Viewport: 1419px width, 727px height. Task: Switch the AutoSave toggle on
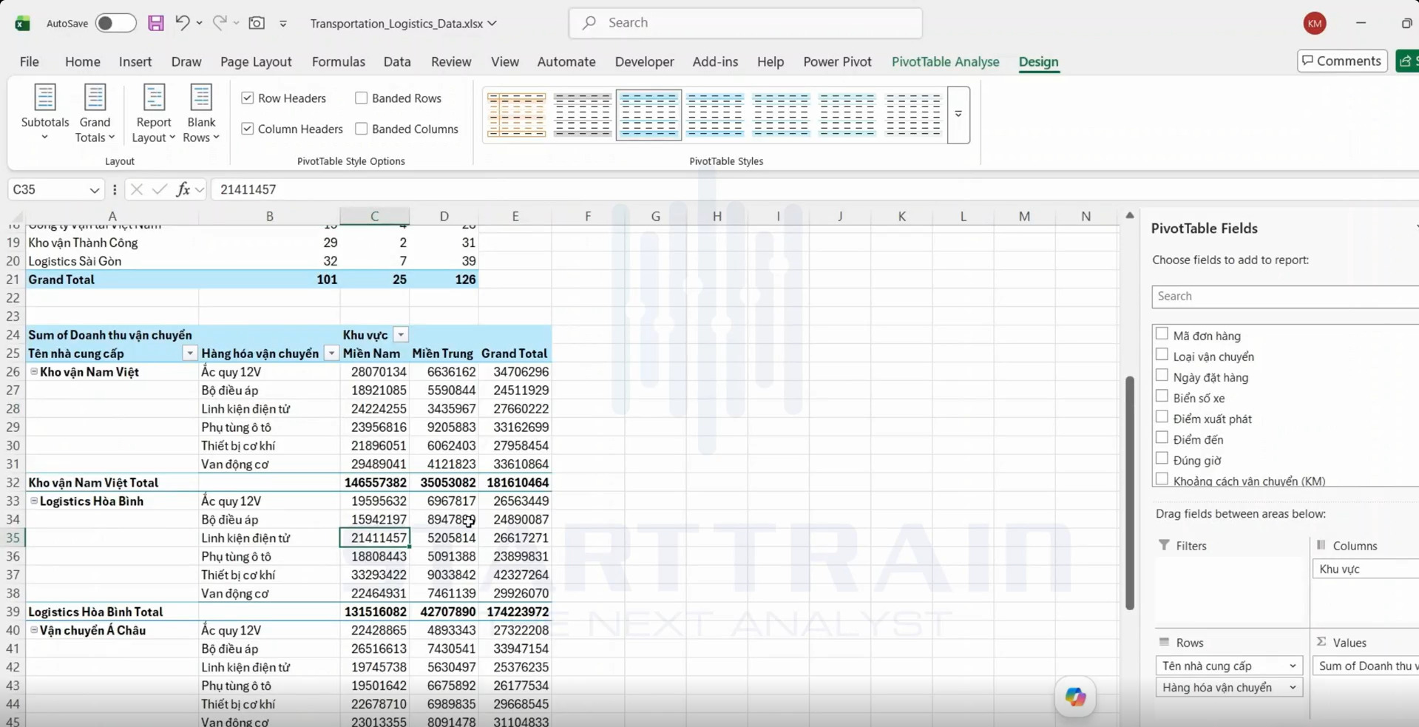coord(115,23)
